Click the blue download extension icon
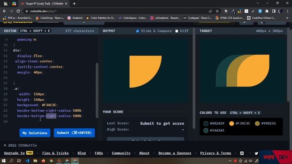 (260, 11)
